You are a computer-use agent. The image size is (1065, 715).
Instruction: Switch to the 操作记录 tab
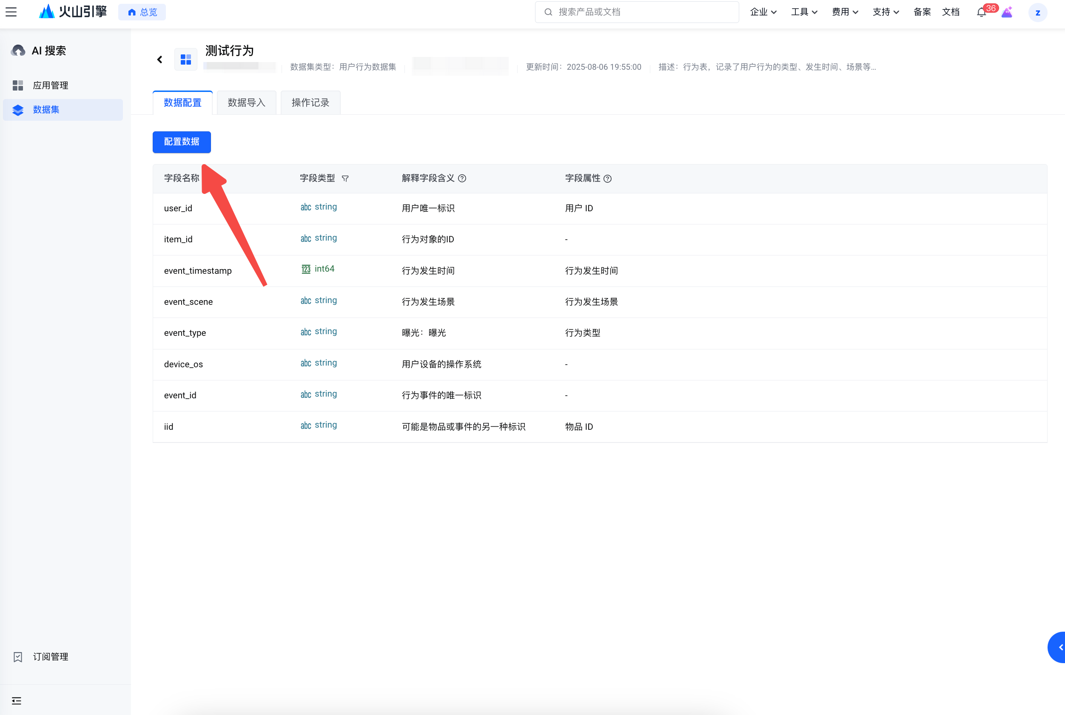(310, 102)
